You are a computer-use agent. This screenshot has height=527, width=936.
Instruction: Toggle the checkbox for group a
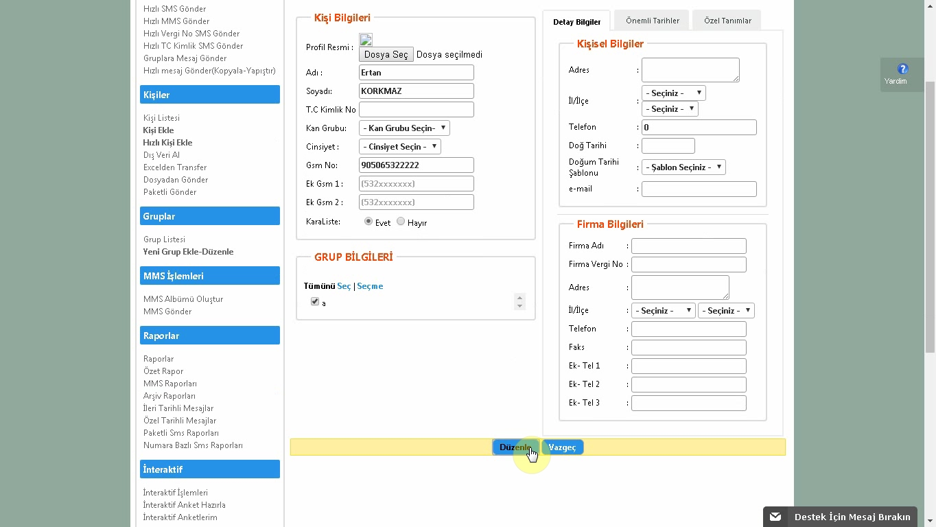315,302
